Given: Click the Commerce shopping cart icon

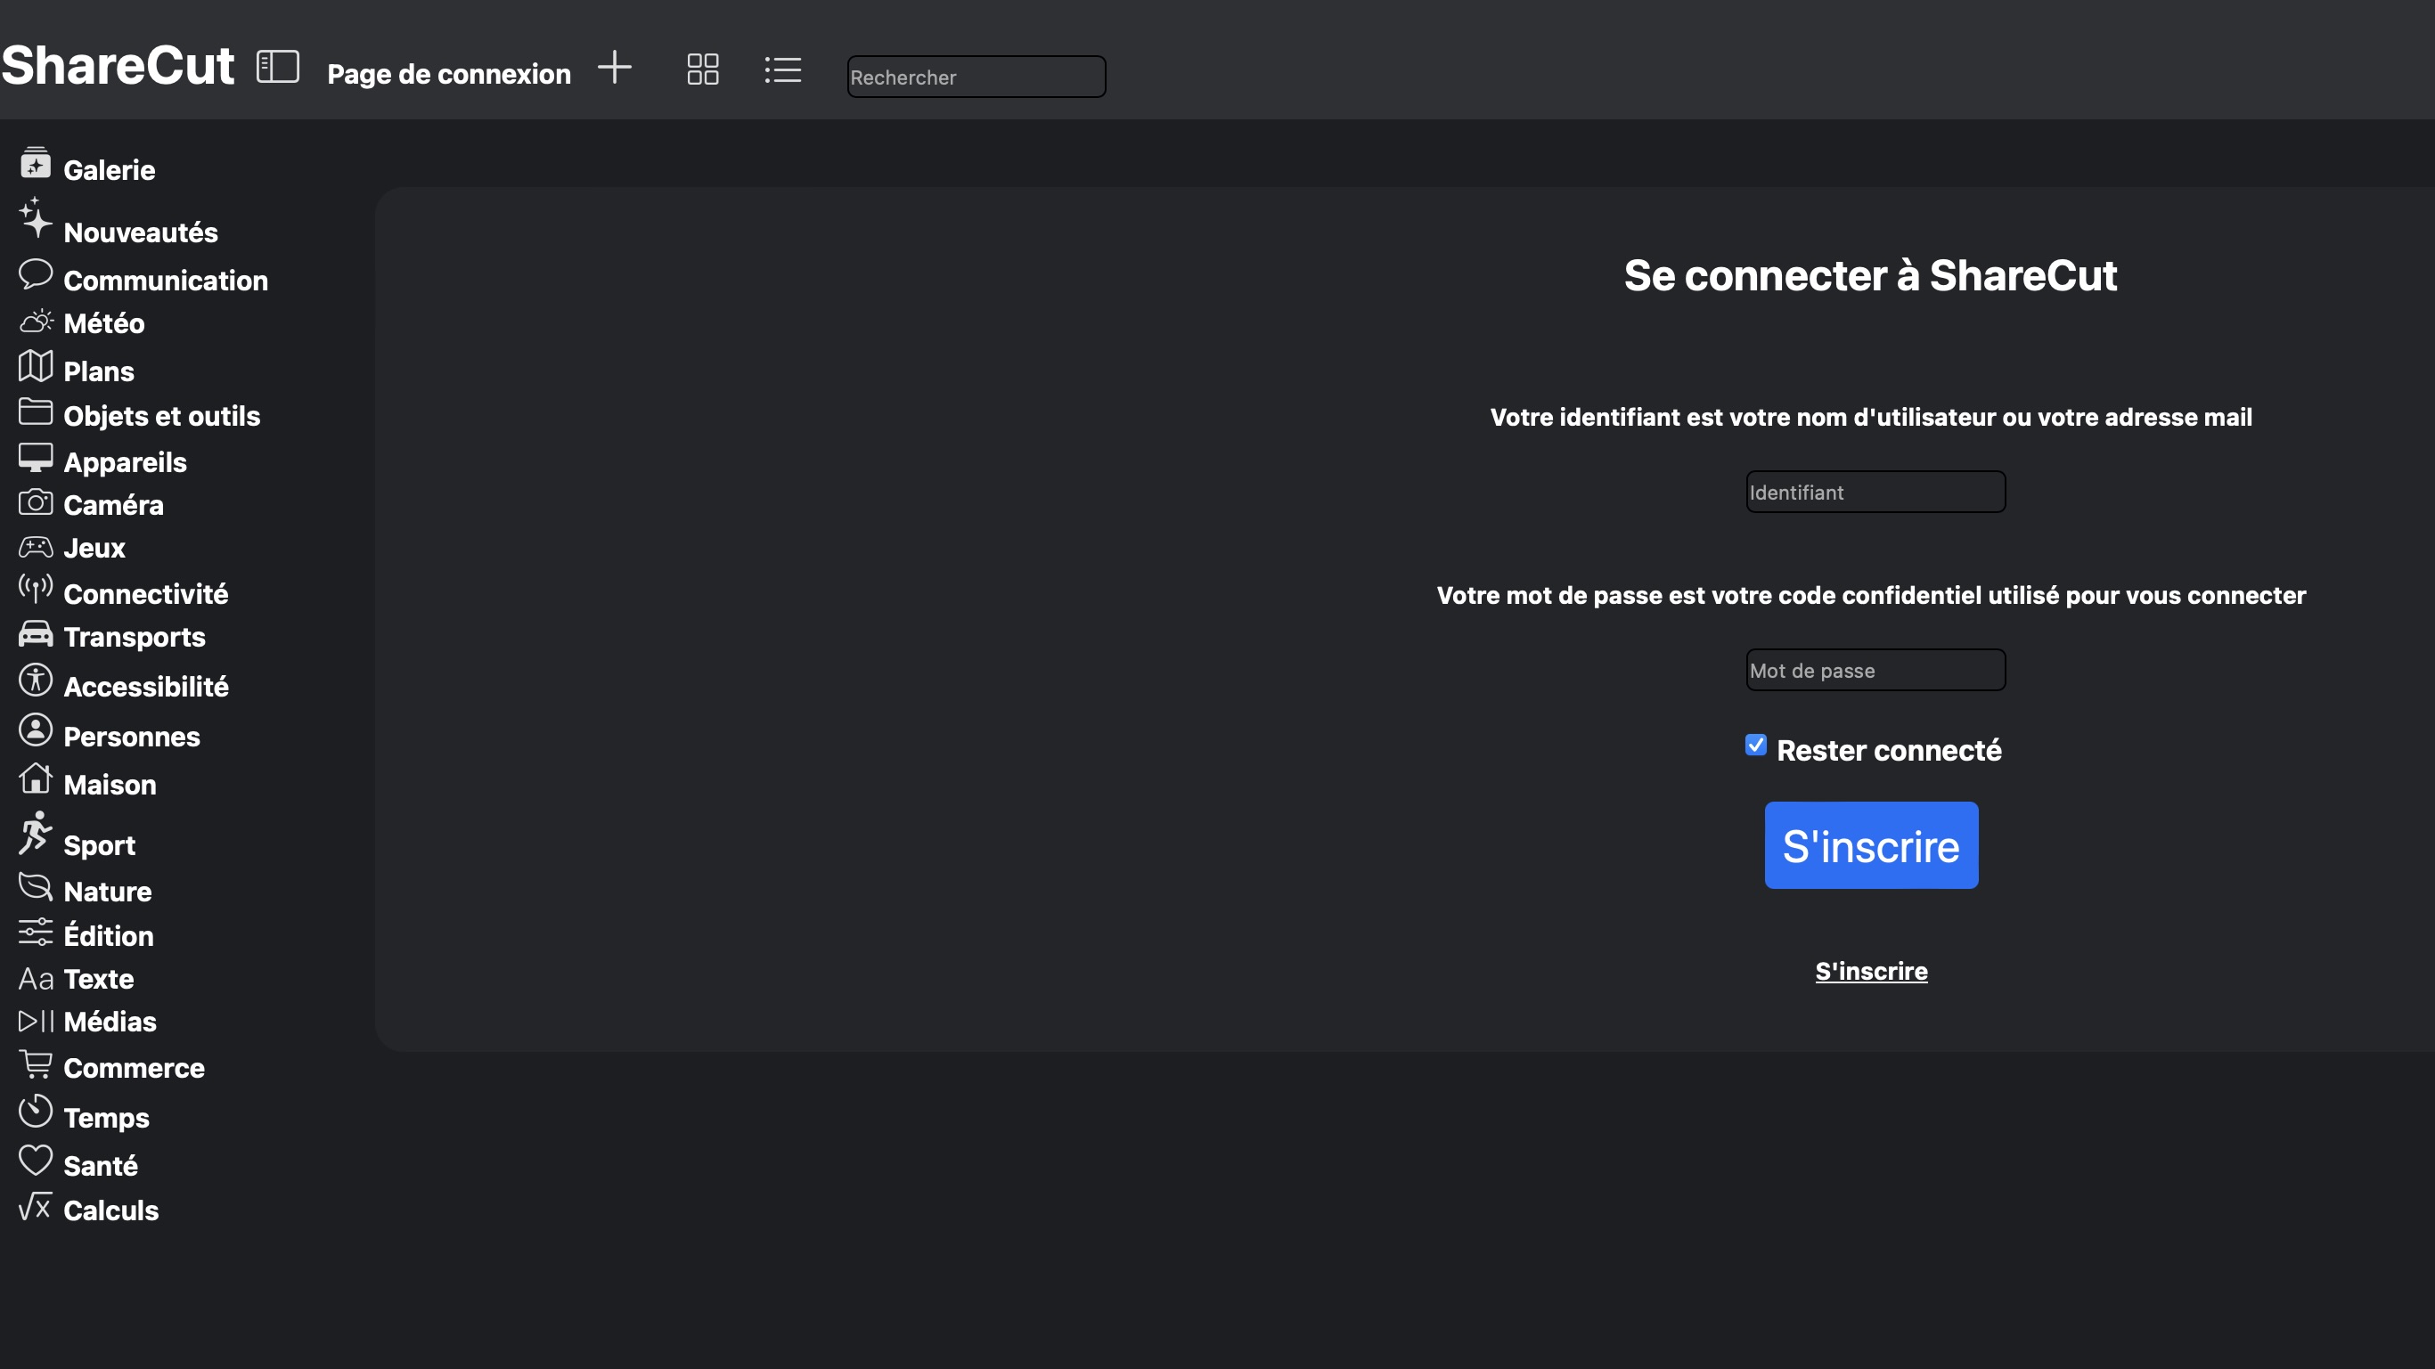Looking at the screenshot, I should tap(36, 1063).
